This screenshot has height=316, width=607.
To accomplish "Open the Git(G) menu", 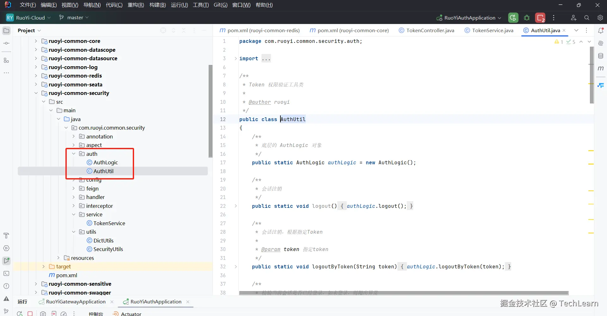I will pyautogui.click(x=221, y=5).
